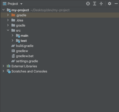Viewport: 119px width, 112px height.
Task: Expand External Libraries node
Action: point(3,66)
